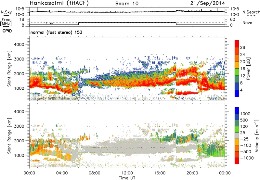This screenshot has width=260, height=180.
Task: Click the blue bottom of the power colorbar
Action: (237, 94)
